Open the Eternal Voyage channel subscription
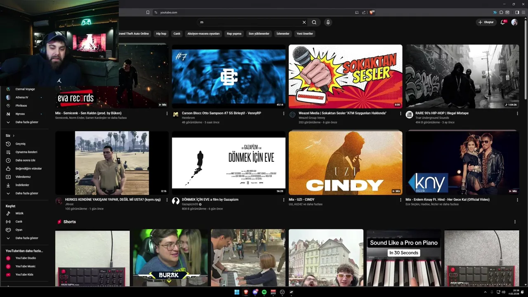The image size is (528, 297). 25,89
